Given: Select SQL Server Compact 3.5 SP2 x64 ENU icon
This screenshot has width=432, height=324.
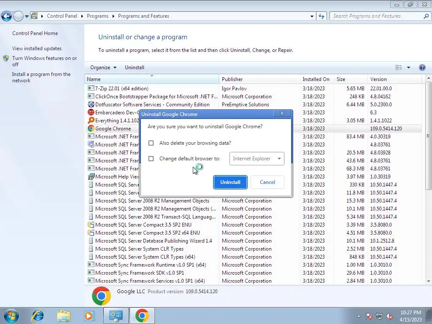Looking at the screenshot, I should pos(91,232).
